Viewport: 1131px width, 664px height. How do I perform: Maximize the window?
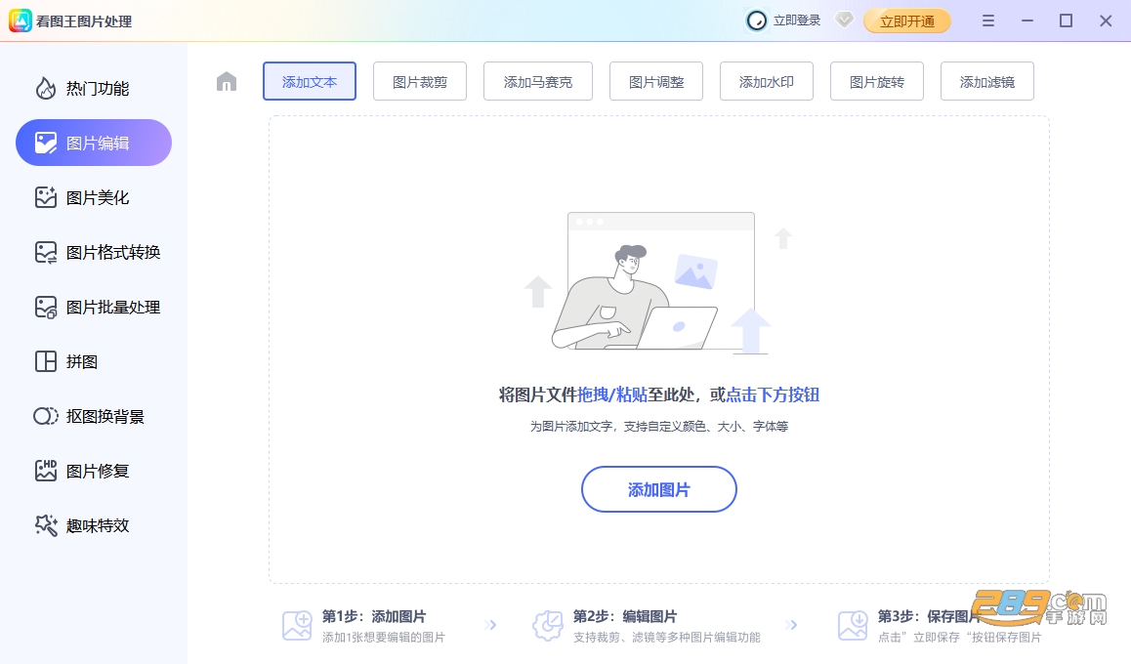pyautogui.click(x=1066, y=21)
